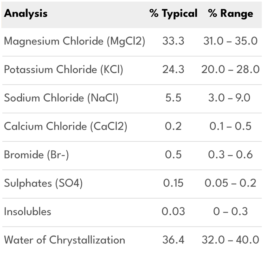Image resolution: width=264 pixels, height=256 pixels.
Task: Click the Sulphates (SO4) row label
Action: [x=43, y=183]
